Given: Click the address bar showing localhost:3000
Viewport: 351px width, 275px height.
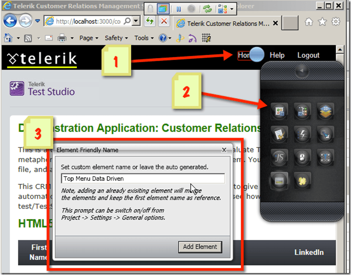Looking at the screenshot, I should click(x=88, y=21).
